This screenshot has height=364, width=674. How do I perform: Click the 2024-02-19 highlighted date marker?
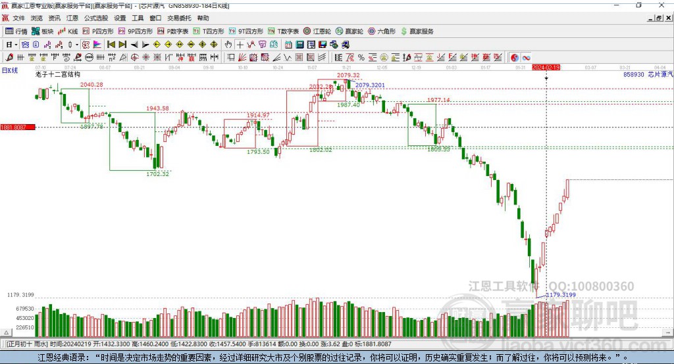point(546,68)
